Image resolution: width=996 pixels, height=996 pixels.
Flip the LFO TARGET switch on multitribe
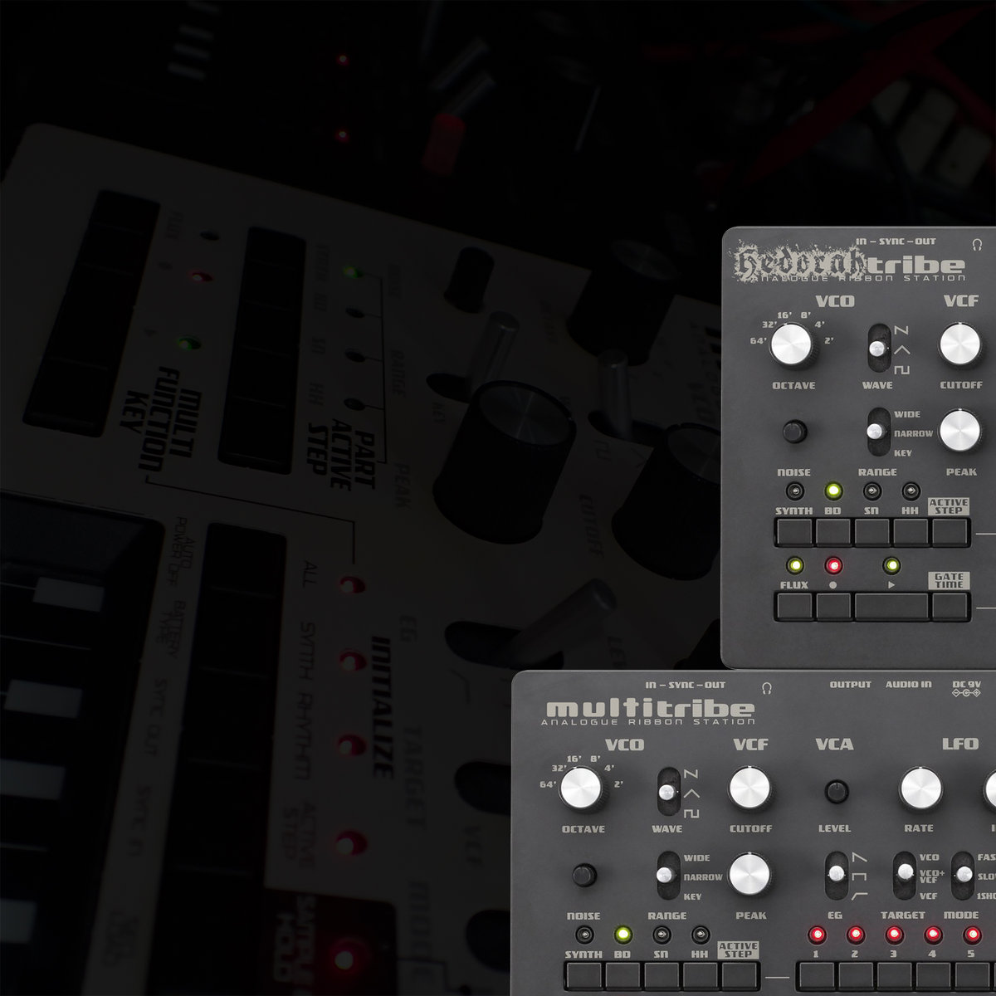(903, 875)
